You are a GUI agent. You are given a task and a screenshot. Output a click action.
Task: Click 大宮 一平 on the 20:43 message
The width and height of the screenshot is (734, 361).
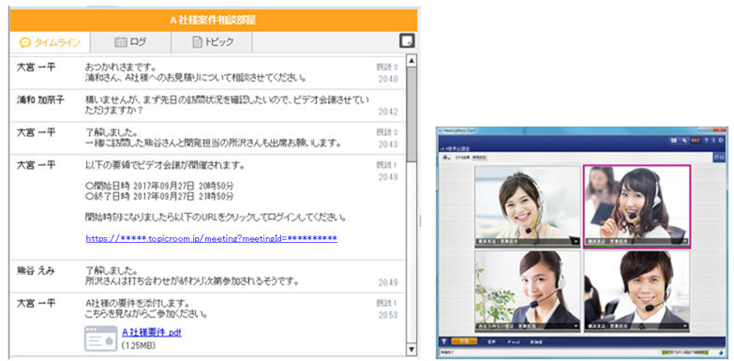click(36, 132)
